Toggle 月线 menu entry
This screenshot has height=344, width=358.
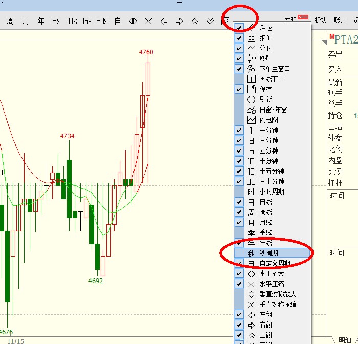click(272, 222)
